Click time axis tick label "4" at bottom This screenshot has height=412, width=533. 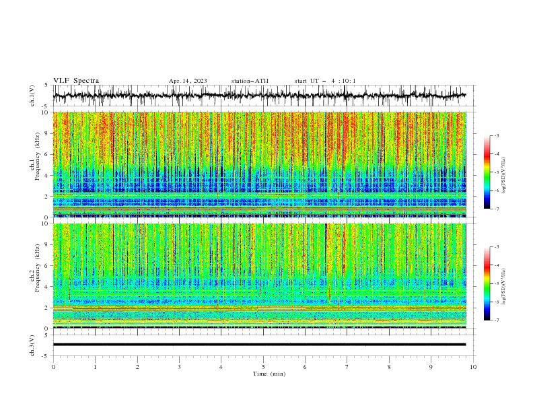click(221, 367)
